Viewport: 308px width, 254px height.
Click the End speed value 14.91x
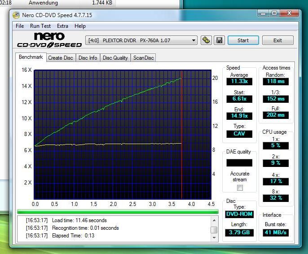pyautogui.click(x=239, y=116)
